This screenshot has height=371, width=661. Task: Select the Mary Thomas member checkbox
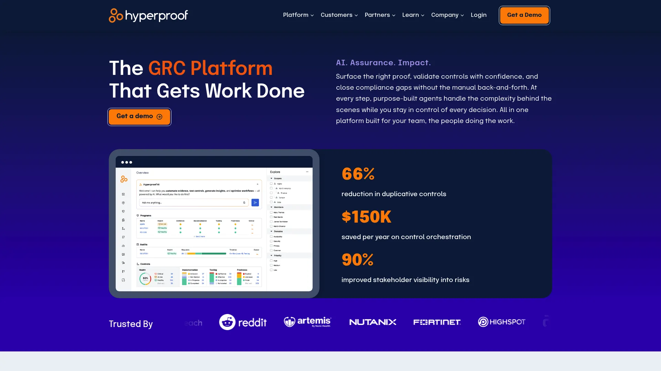pos(271,212)
